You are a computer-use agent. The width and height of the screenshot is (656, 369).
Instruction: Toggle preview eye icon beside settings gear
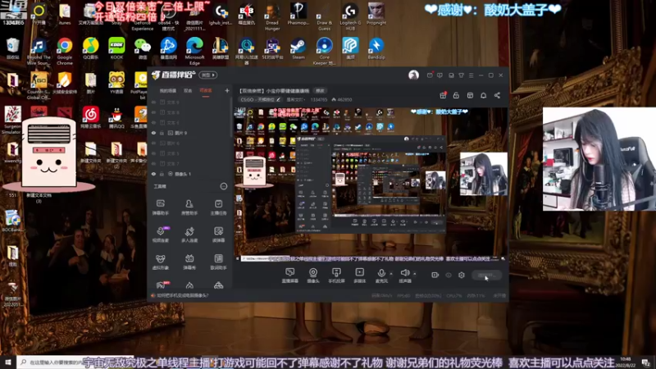coord(449,275)
